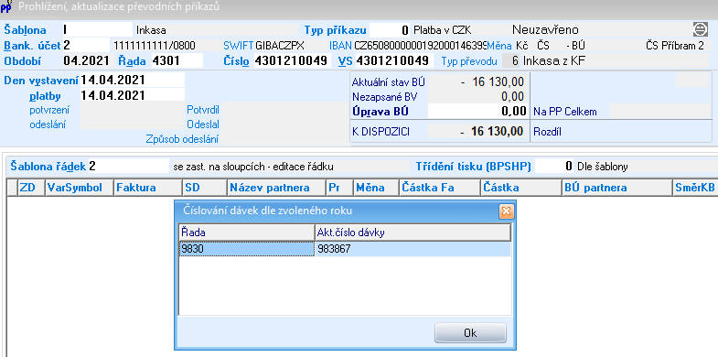The image size is (718, 357).
Task: Click the SměrKB column header
Action: (x=695, y=188)
